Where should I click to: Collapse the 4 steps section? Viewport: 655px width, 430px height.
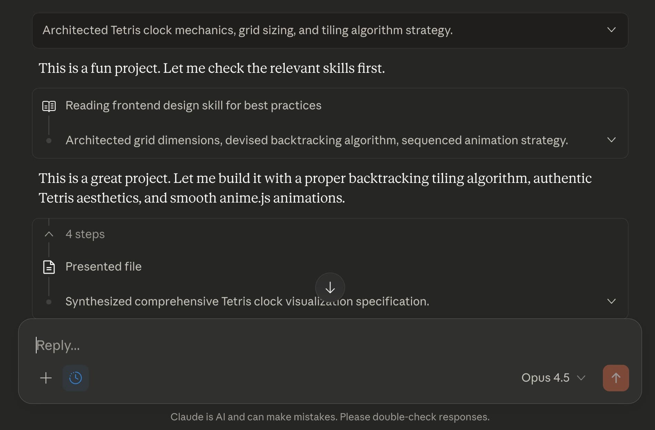pos(49,234)
